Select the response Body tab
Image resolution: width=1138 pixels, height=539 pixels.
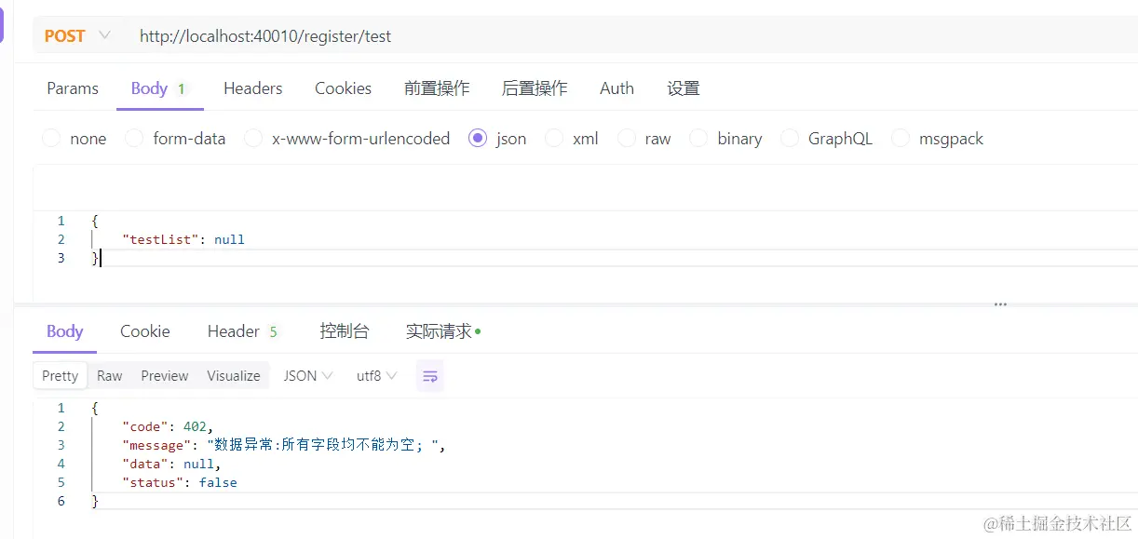65,331
